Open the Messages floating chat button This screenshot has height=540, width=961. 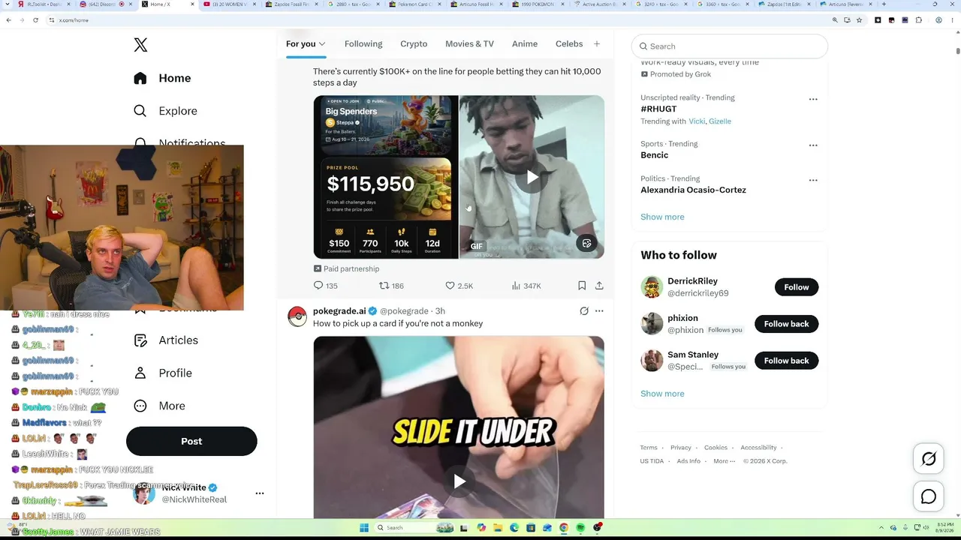(929, 496)
